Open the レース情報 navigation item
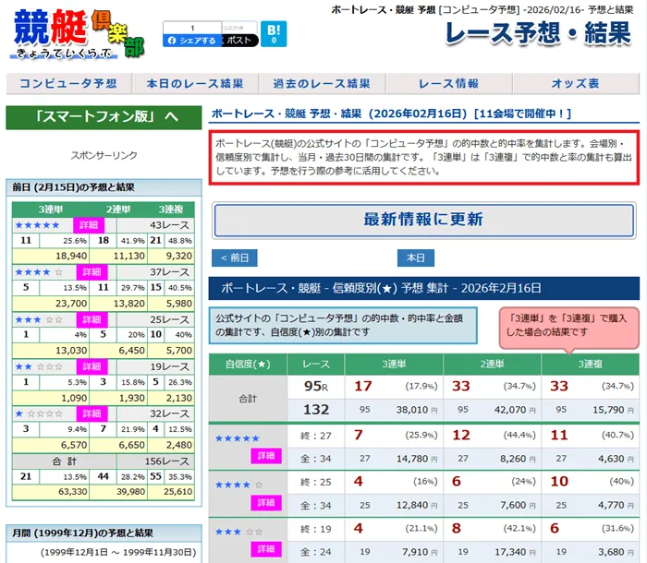This screenshot has width=647, height=563. (x=448, y=84)
